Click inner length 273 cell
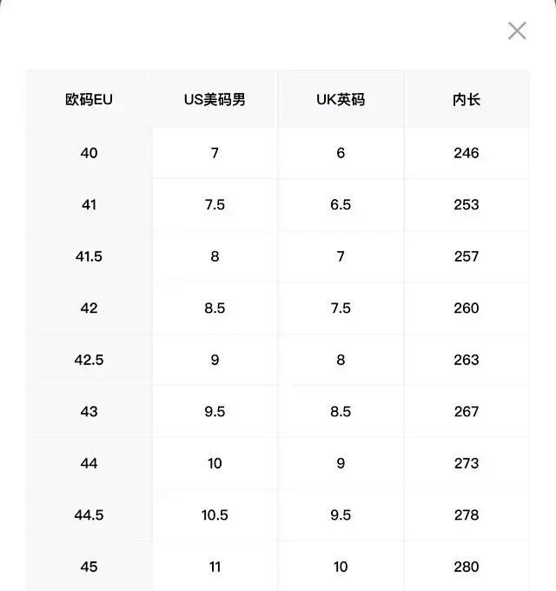Screen dimensions: 556x591 tap(467, 463)
